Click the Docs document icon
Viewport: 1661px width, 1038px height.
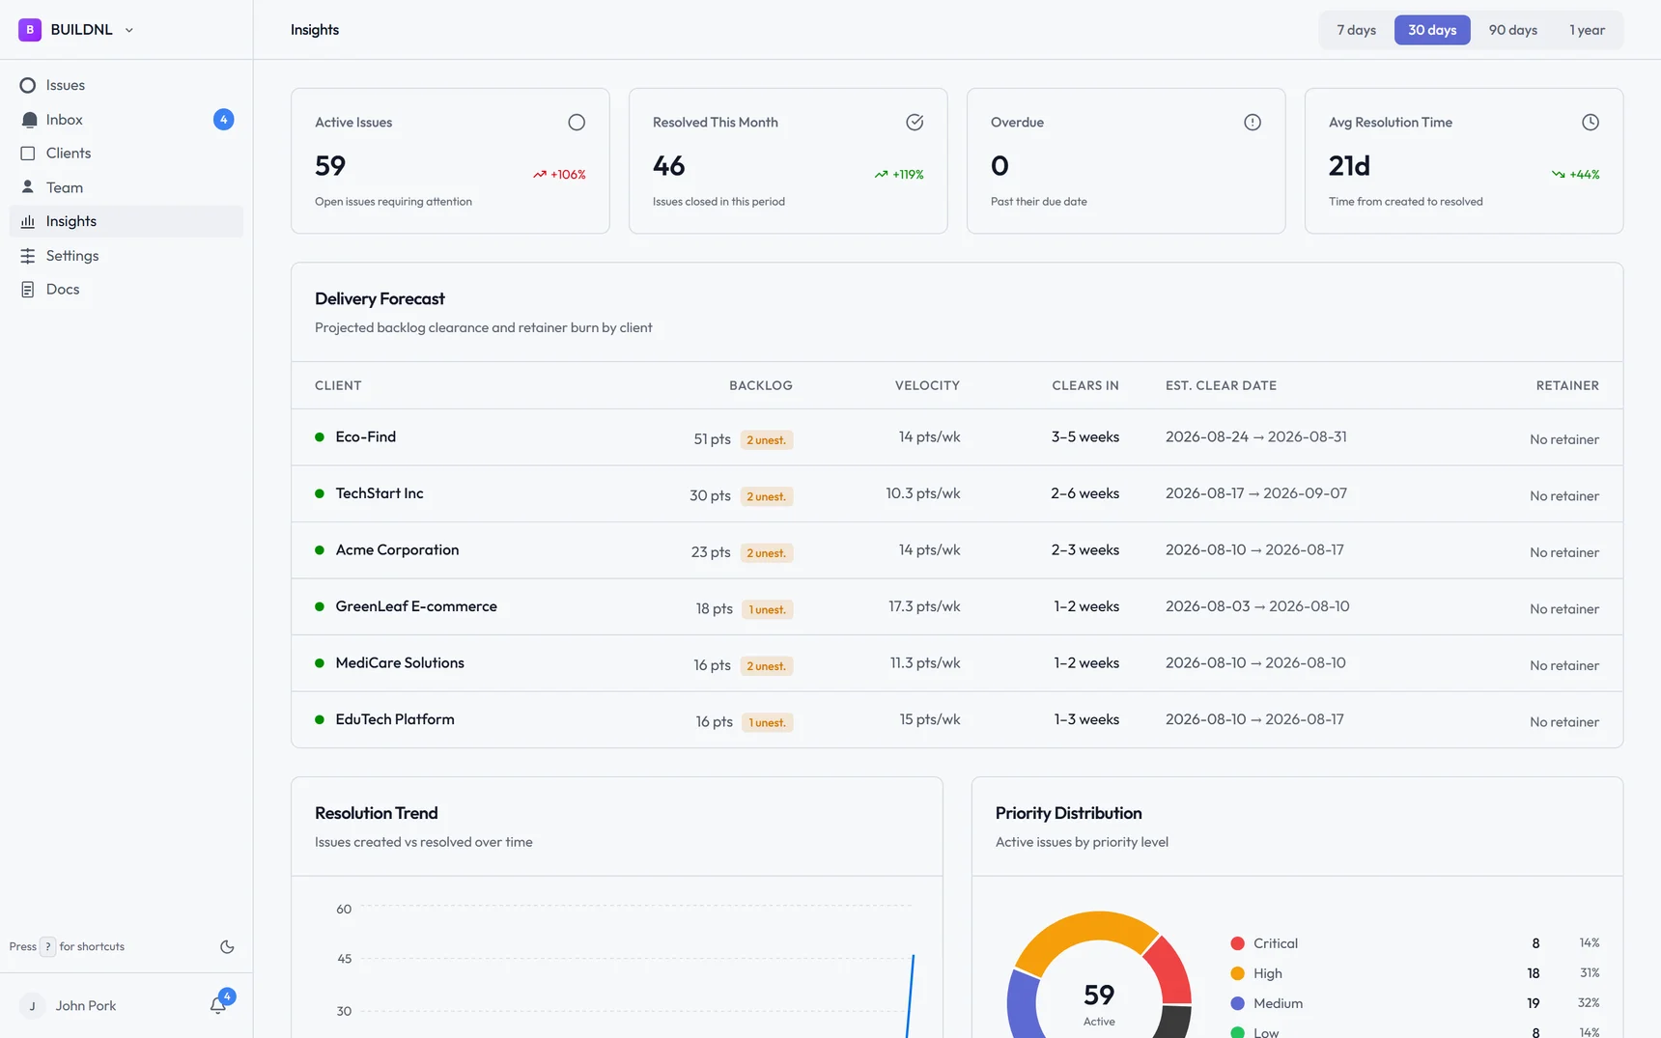tap(28, 290)
